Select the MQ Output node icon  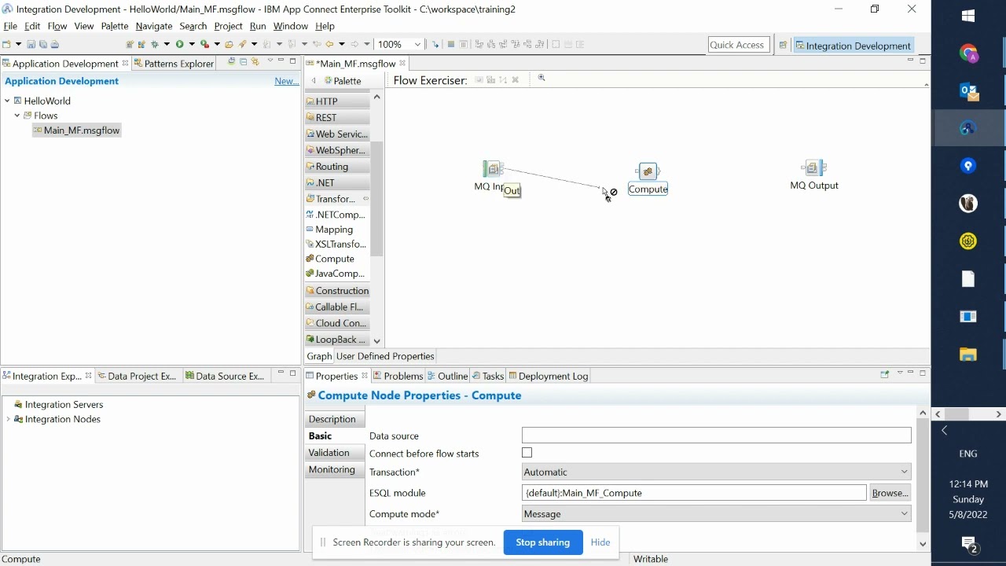(813, 167)
